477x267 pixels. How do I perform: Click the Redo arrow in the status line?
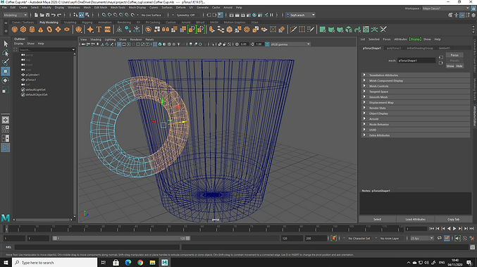59,15
